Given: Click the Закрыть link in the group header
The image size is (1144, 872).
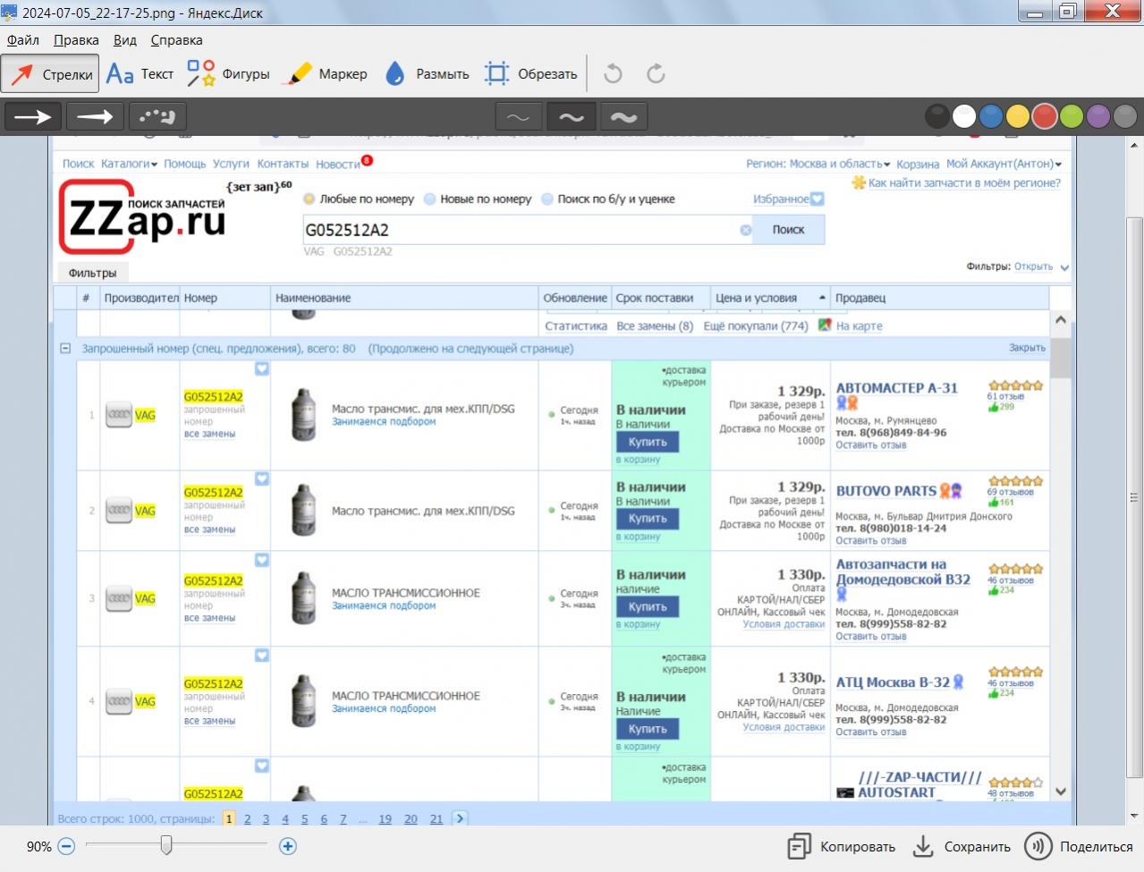Looking at the screenshot, I should coord(1027,348).
